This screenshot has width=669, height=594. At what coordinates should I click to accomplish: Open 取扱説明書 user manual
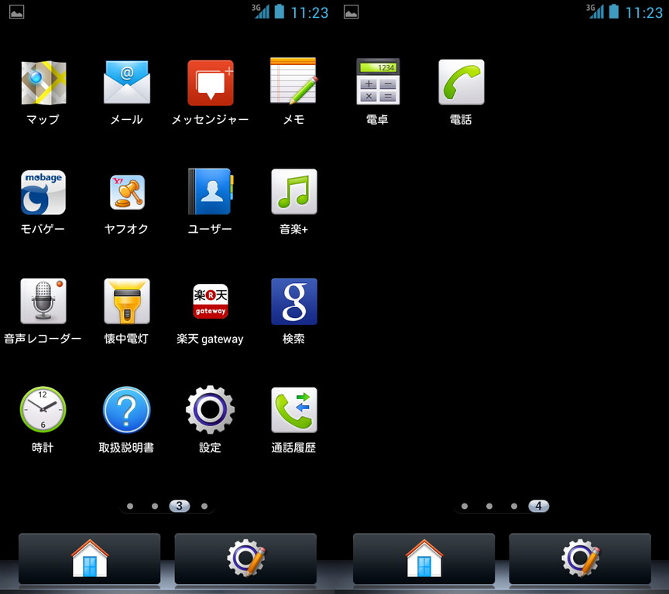[x=127, y=410]
